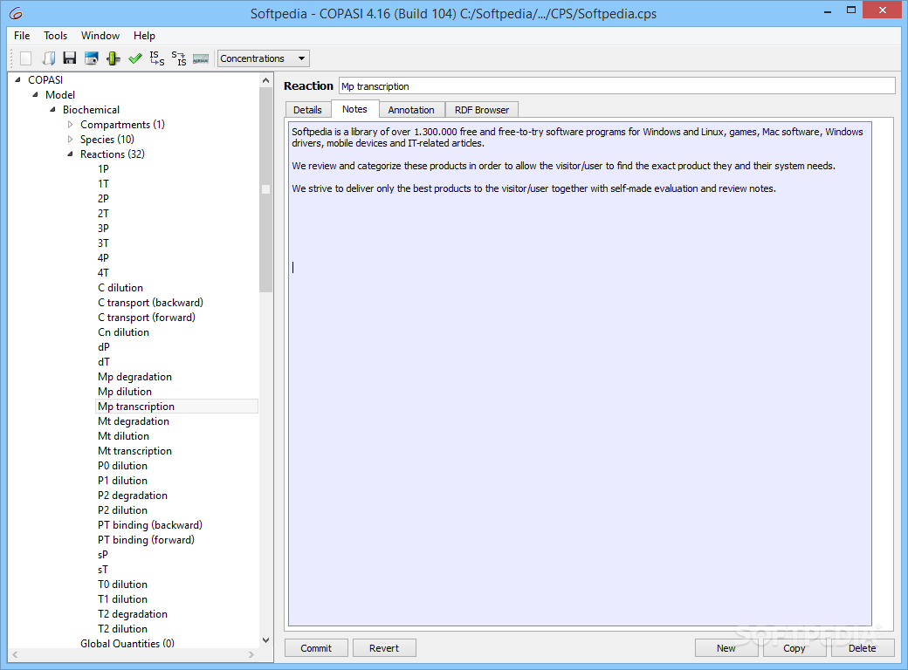The image size is (908, 670).
Task: Click the COPASI logo in title bar
Action: pos(16,13)
